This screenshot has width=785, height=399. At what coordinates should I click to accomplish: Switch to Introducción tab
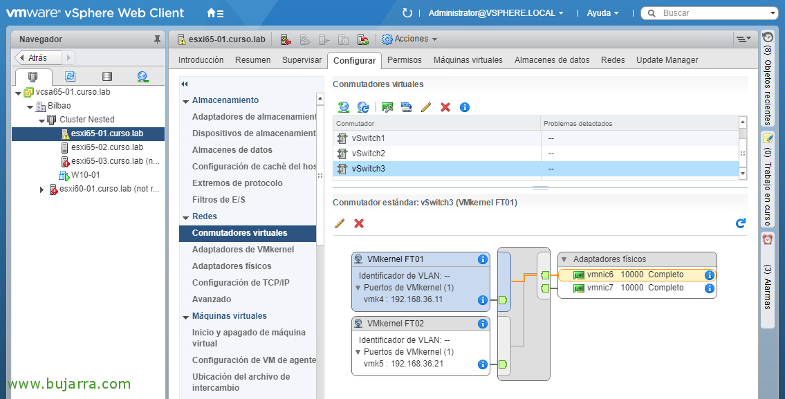(x=201, y=60)
